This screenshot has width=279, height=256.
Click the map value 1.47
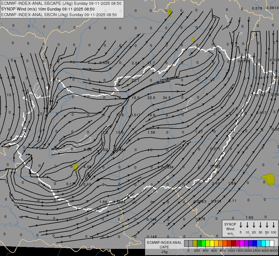tap(199, 132)
